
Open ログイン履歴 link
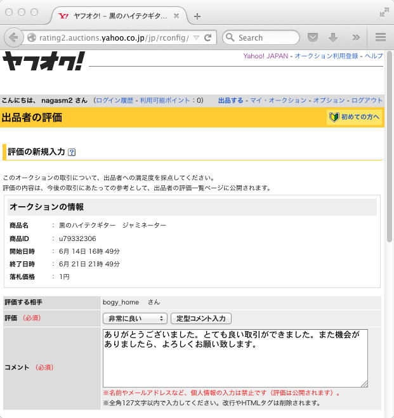tap(115, 100)
